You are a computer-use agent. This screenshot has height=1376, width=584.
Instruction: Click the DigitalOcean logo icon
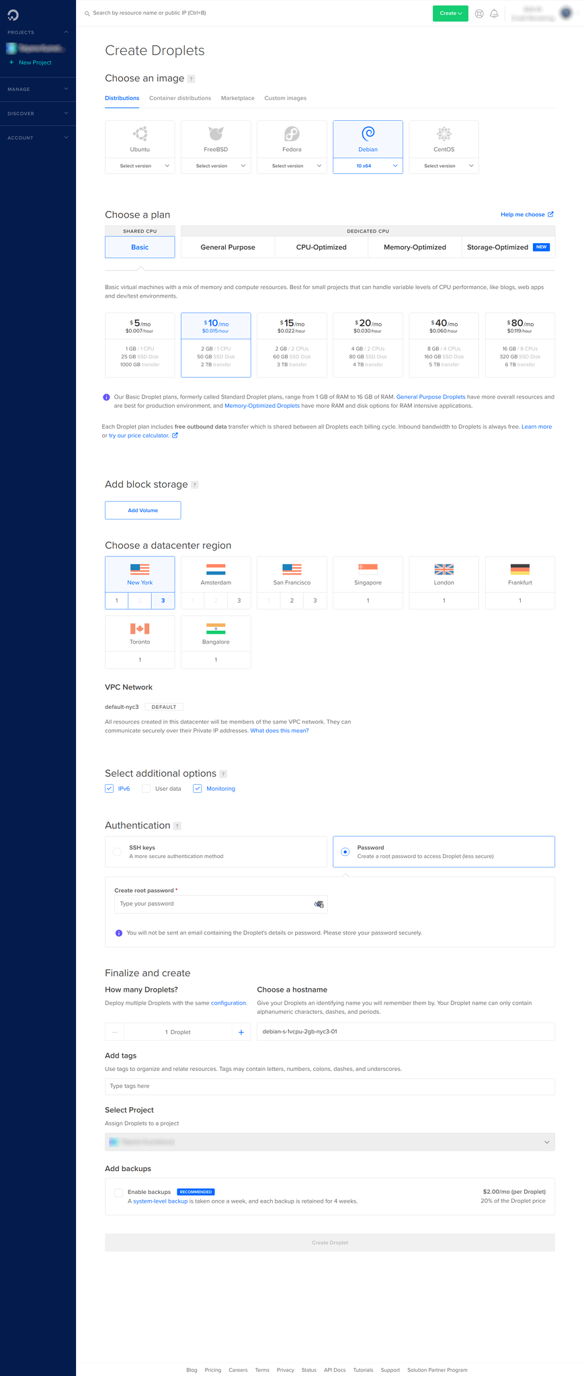point(13,15)
